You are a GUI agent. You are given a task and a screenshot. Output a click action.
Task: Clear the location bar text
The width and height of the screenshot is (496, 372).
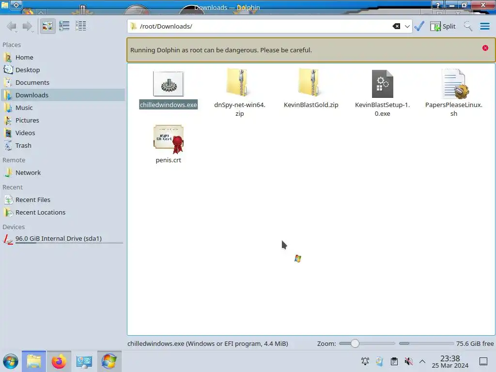(396, 26)
